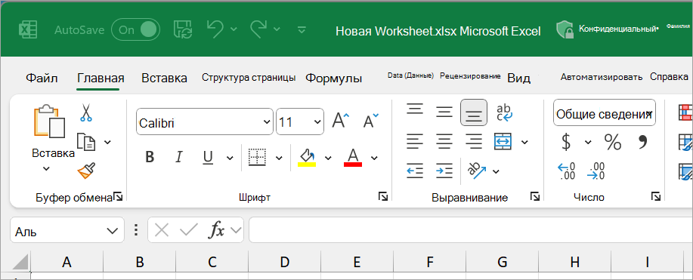
Task: Copy selection with the Copy icon
Action: tap(86, 141)
